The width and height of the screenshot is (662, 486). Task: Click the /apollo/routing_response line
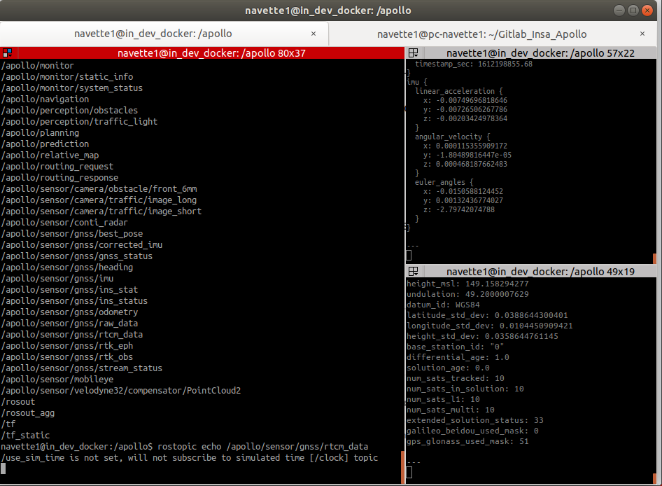[59, 177]
